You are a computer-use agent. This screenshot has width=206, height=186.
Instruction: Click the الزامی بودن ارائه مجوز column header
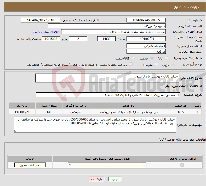pos(182,159)
